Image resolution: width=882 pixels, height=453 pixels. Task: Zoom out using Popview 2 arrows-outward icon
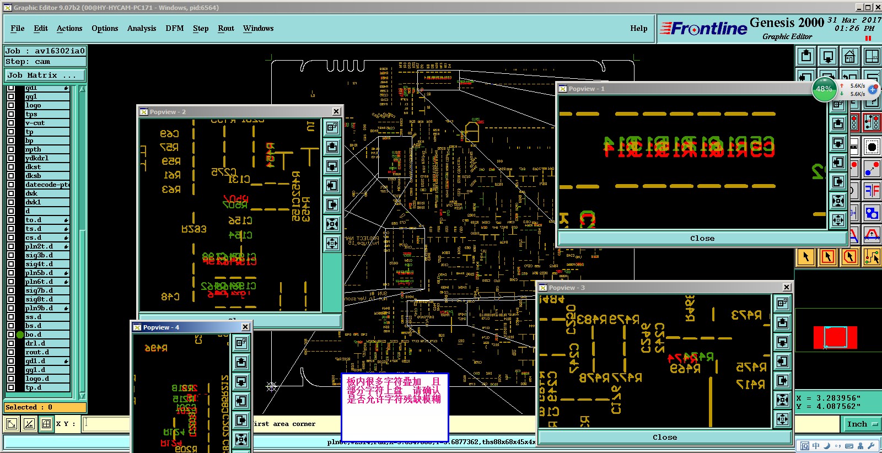[x=332, y=244]
